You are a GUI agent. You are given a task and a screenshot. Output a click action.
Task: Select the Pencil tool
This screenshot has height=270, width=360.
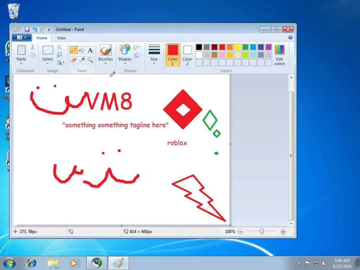coord(73,50)
